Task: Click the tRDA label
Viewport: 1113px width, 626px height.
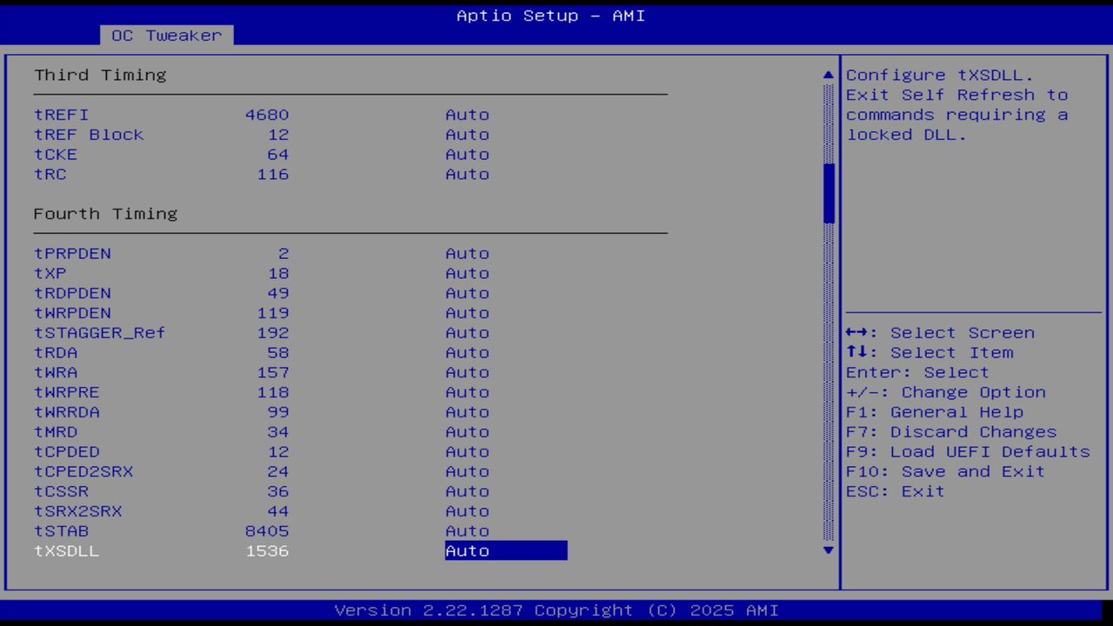Action: (x=56, y=353)
